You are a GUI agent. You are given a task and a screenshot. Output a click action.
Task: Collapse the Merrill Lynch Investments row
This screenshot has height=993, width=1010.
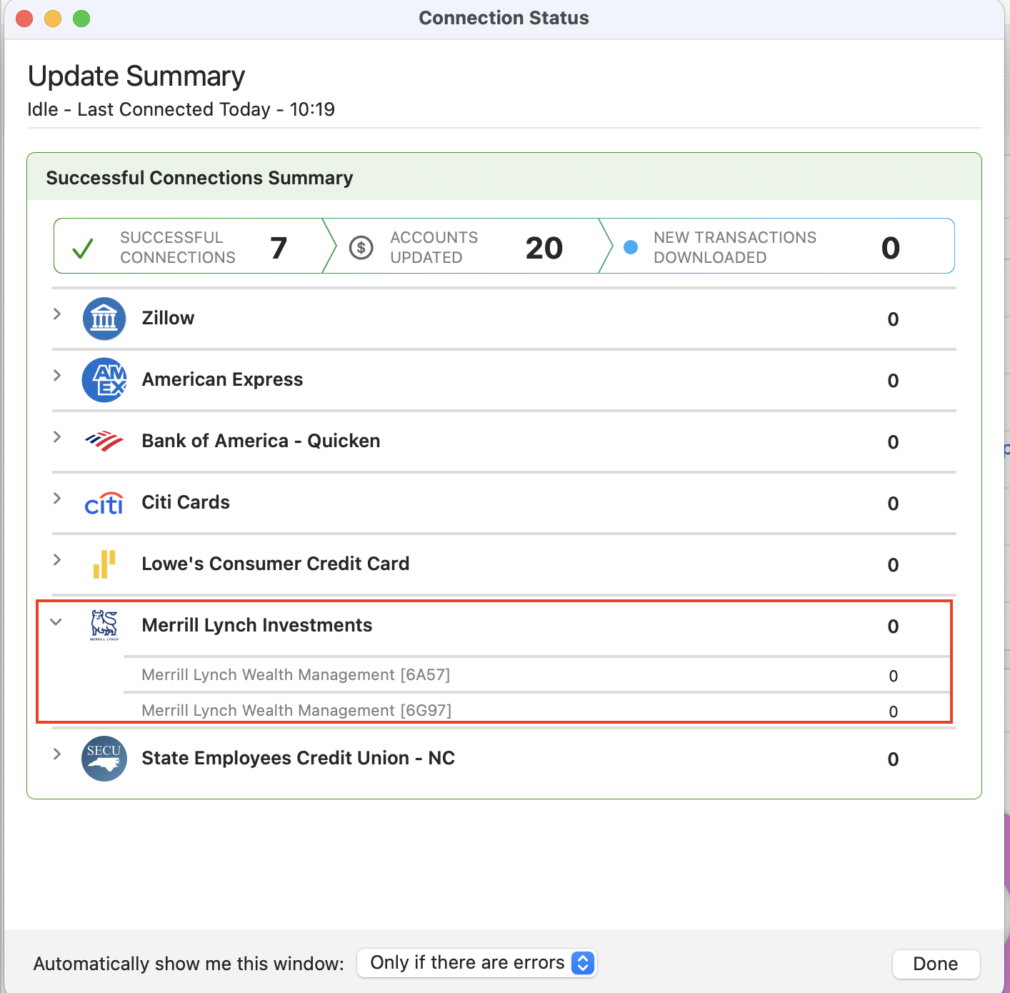(x=56, y=622)
